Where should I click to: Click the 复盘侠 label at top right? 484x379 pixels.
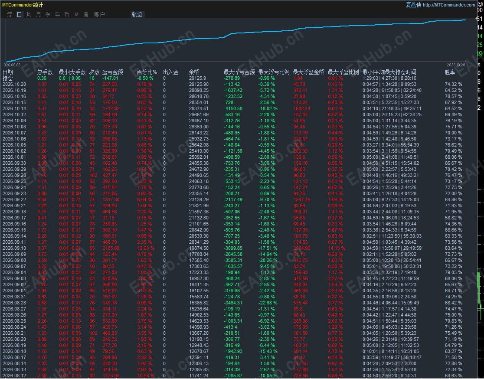pos(413,5)
